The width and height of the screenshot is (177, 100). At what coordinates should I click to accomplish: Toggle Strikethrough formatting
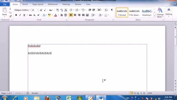30,15
